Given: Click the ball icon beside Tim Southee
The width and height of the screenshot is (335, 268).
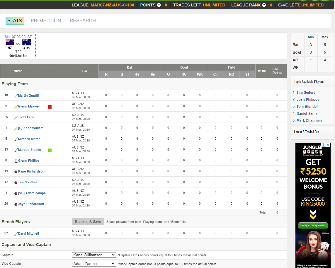Looking at the screenshot, I should [x=16, y=182].
